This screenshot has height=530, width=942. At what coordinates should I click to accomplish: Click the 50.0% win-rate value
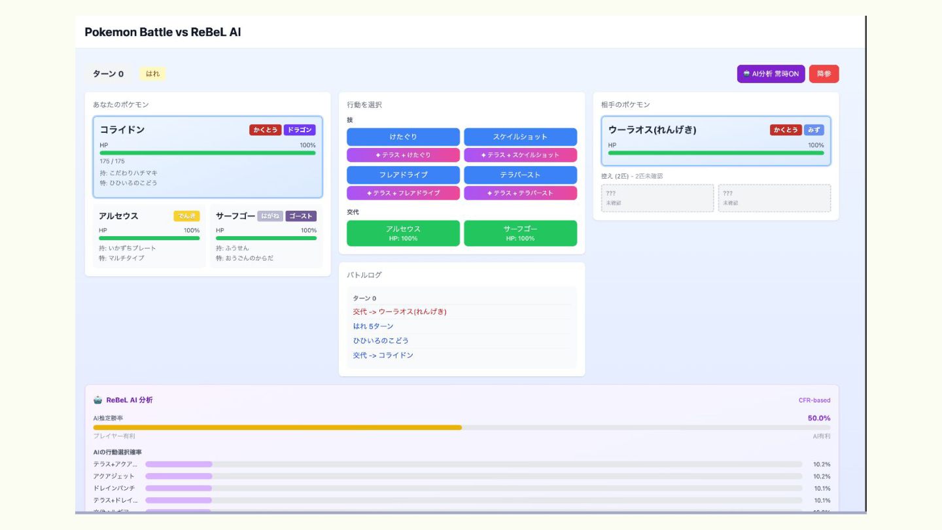(819, 418)
